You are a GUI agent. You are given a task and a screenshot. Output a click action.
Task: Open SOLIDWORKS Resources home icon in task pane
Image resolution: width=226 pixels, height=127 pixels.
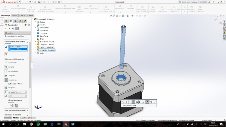click(x=224, y=22)
